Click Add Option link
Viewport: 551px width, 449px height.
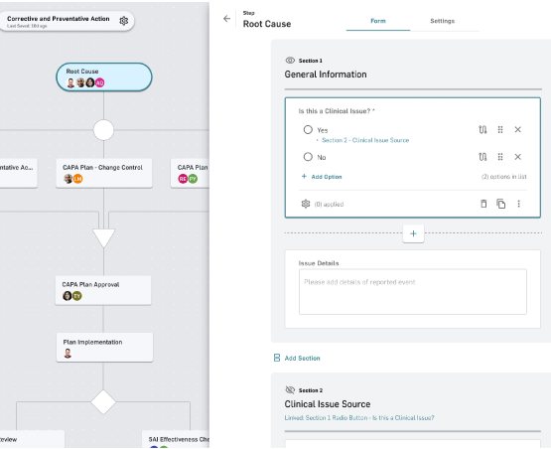322,177
